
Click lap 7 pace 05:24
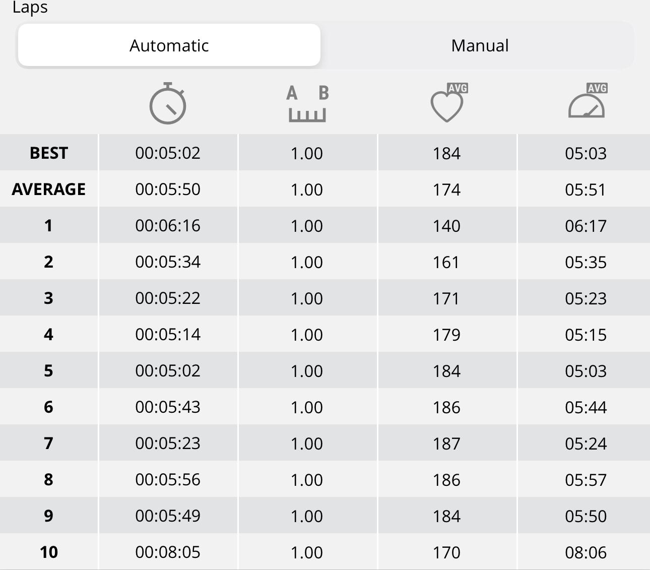click(x=586, y=444)
